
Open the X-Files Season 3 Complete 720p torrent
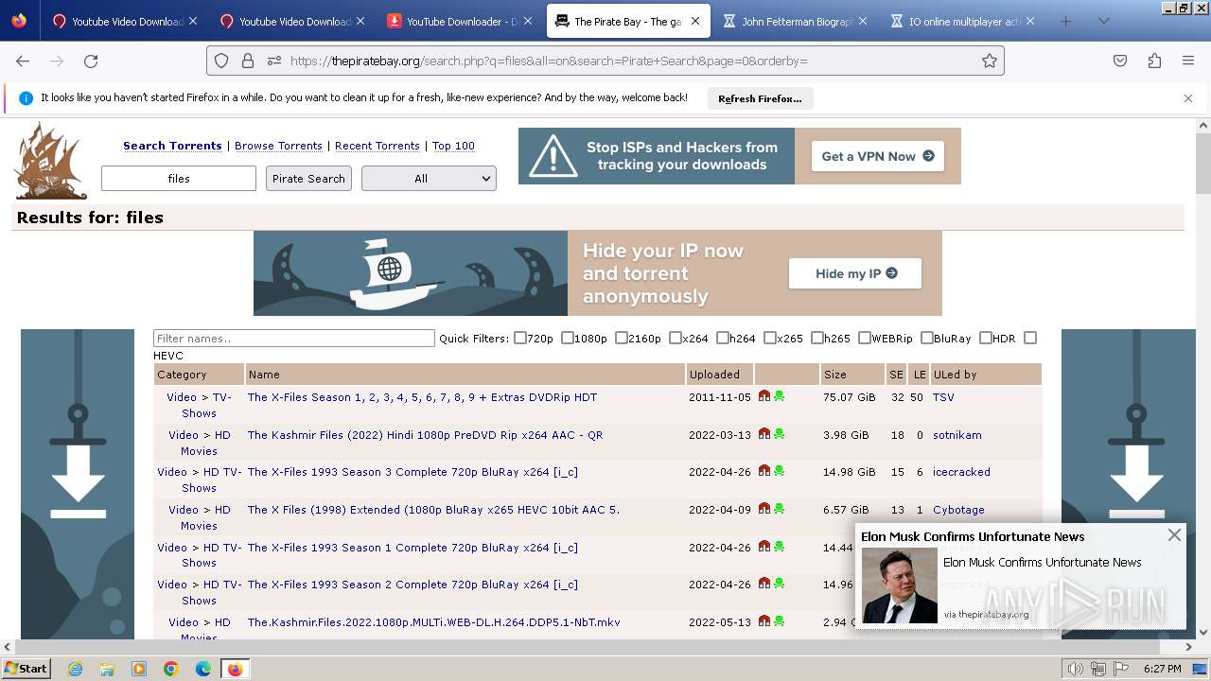tap(412, 472)
